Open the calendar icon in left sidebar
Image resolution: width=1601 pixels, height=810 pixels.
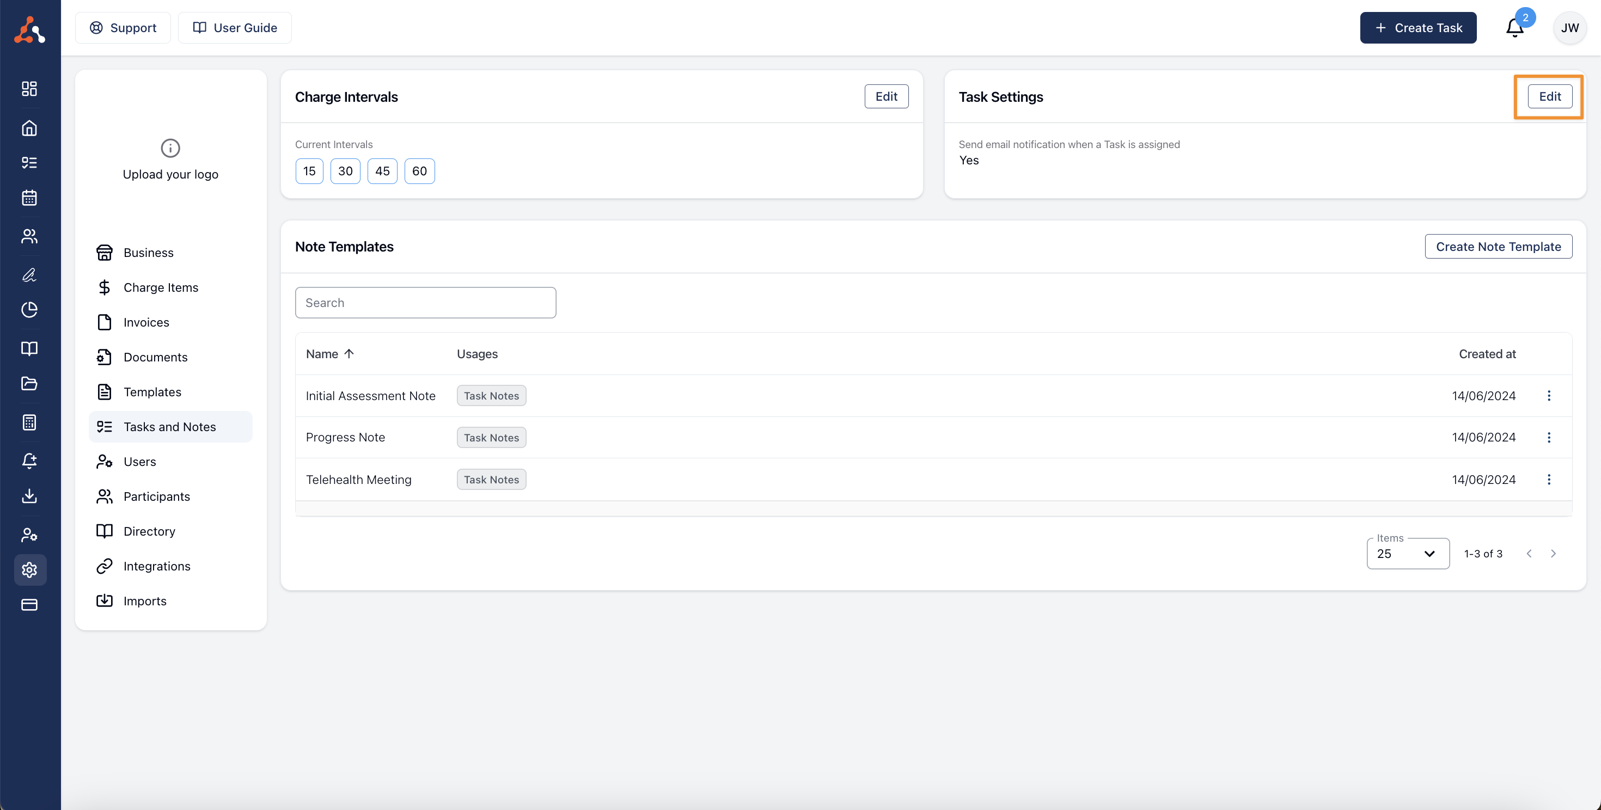point(29,198)
